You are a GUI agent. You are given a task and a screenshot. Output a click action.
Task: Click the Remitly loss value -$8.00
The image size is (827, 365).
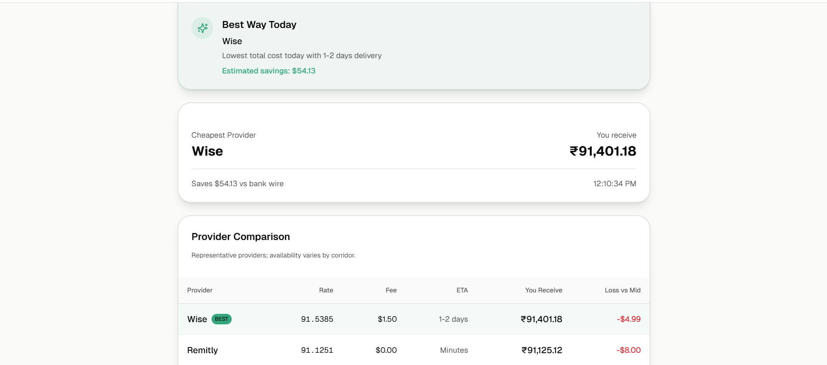pos(629,350)
